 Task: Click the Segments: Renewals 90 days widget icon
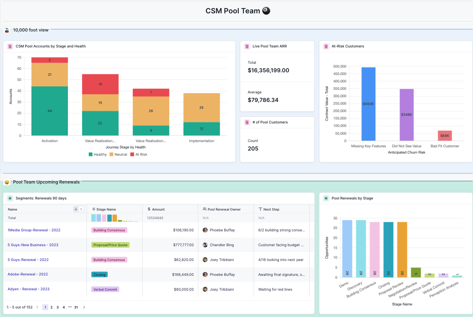tap(10, 198)
